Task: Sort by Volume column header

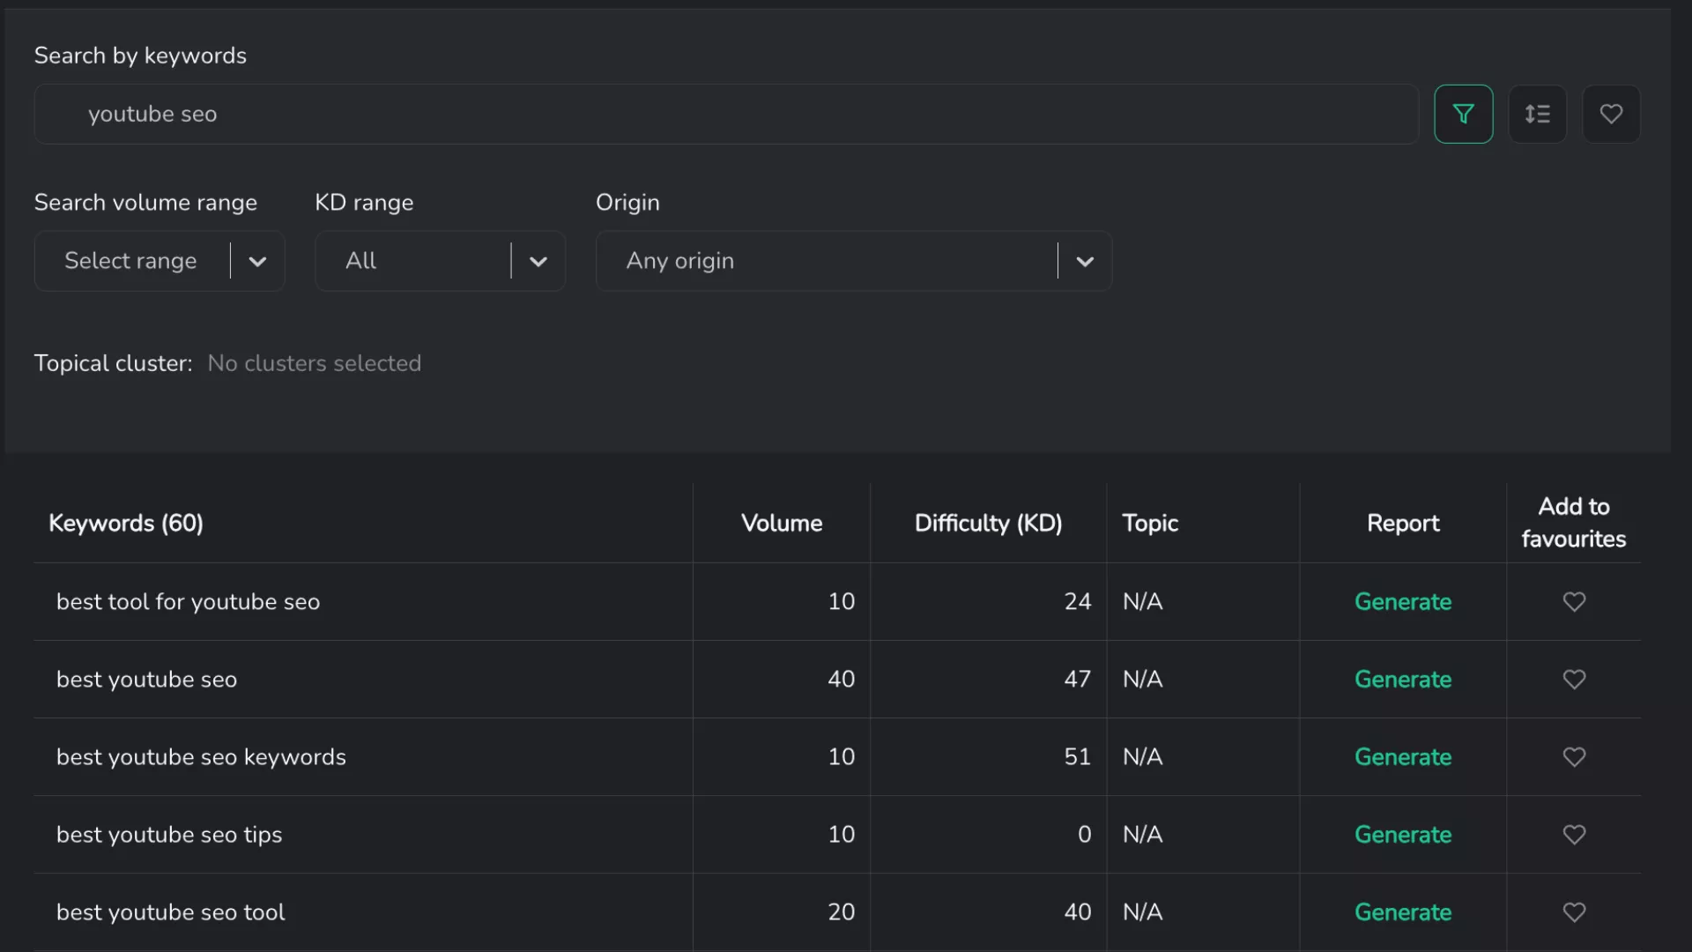Action: (x=782, y=524)
